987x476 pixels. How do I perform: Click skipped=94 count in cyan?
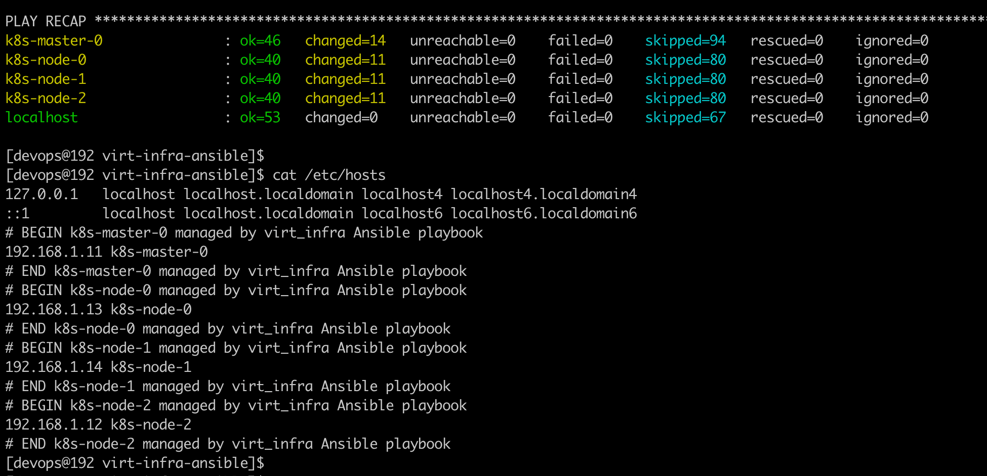click(685, 40)
